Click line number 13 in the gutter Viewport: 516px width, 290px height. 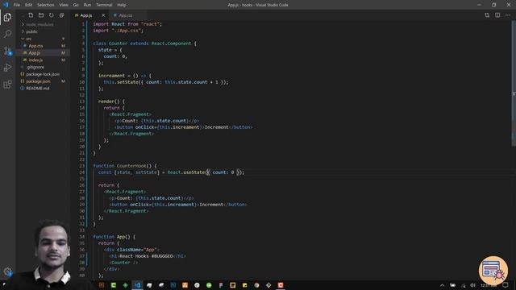(x=82, y=101)
